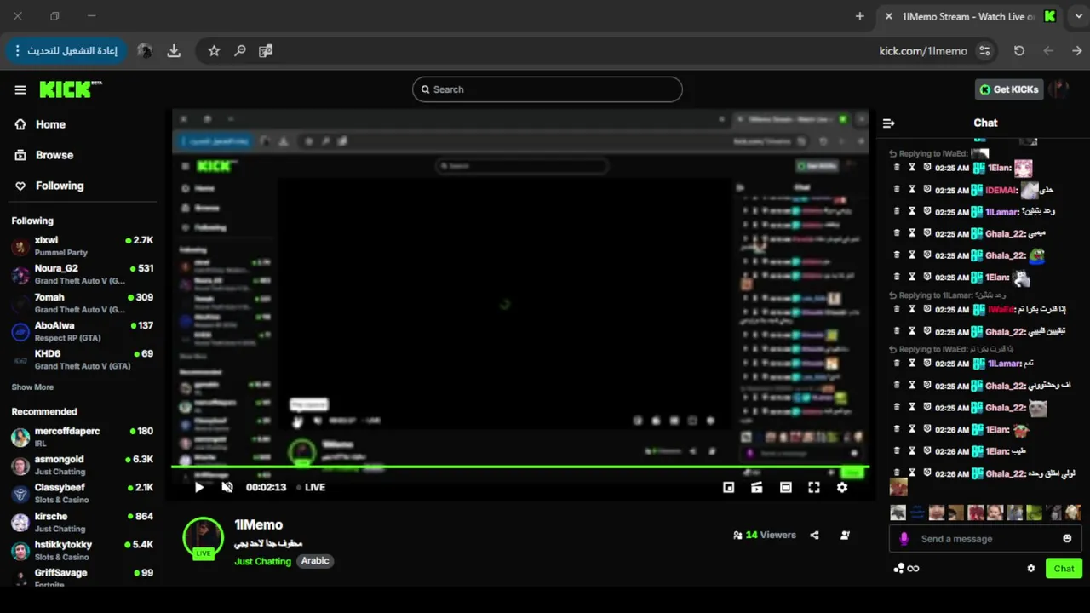Collapse the Chat panel with arrow icon

tap(889, 123)
